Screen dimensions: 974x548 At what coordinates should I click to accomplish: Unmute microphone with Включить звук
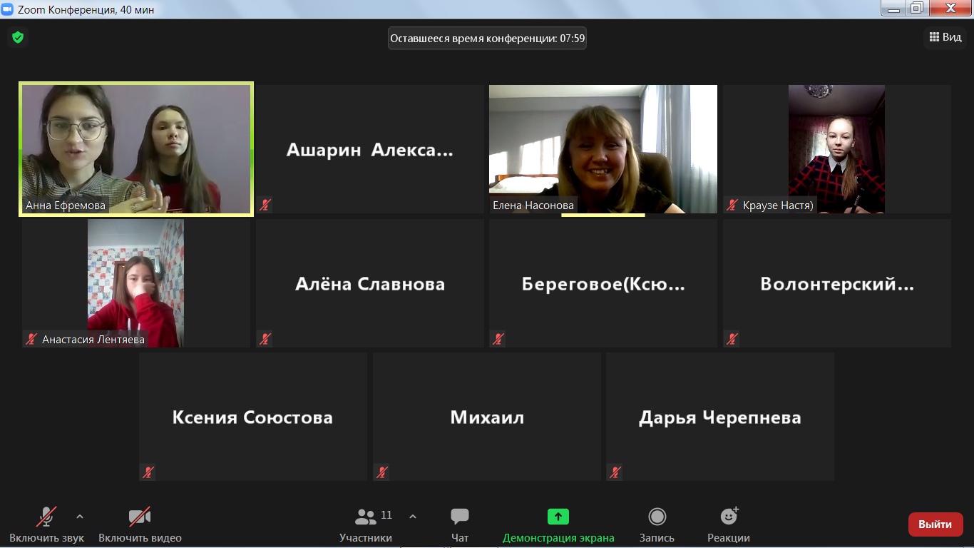tap(46, 524)
